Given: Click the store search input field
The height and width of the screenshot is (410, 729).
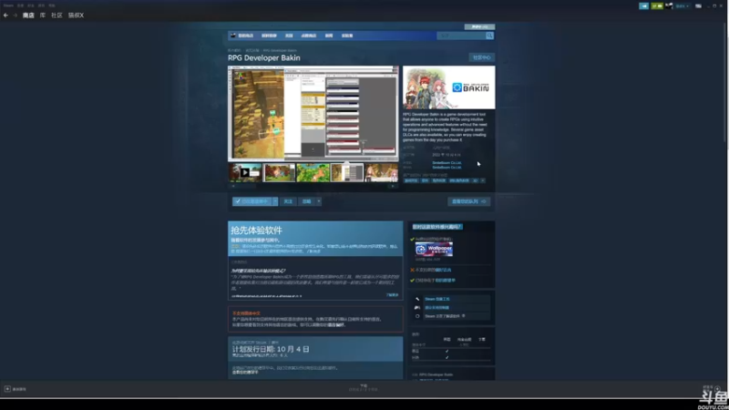Looking at the screenshot, I should tap(461, 36).
